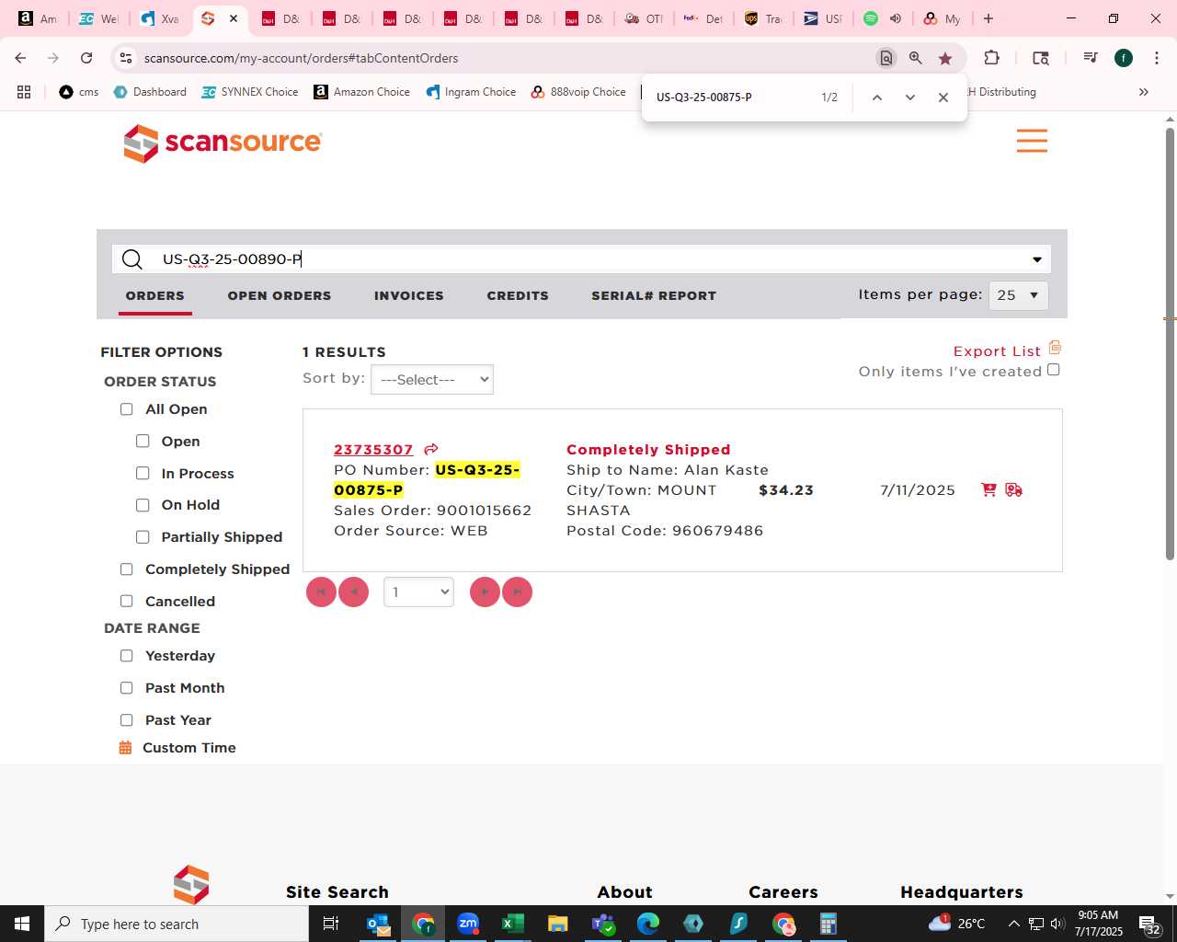1177x942 pixels.
Task: Go to next find-in-page match
Action: pos(910,98)
